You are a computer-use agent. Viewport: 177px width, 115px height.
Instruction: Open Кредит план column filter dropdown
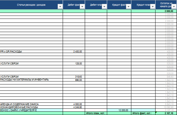(153, 7)
